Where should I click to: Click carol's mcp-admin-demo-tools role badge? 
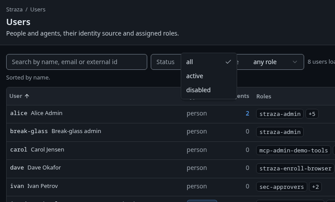(294, 151)
